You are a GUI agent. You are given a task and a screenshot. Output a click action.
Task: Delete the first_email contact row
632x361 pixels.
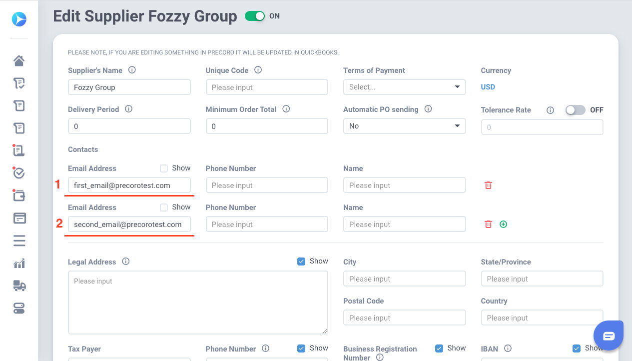coord(488,185)
